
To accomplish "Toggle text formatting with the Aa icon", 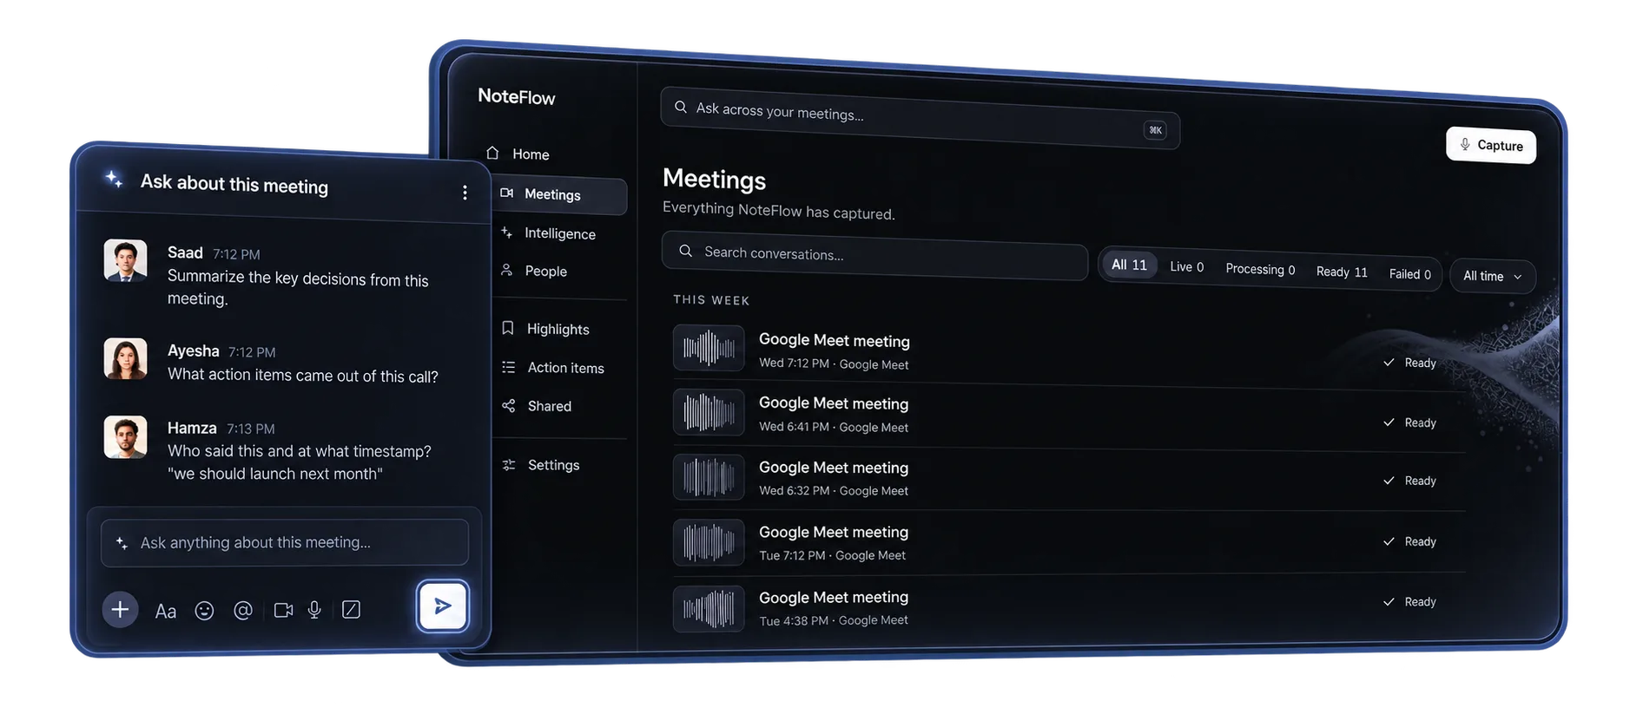I will pyautogui.click(x=165, y=612).
